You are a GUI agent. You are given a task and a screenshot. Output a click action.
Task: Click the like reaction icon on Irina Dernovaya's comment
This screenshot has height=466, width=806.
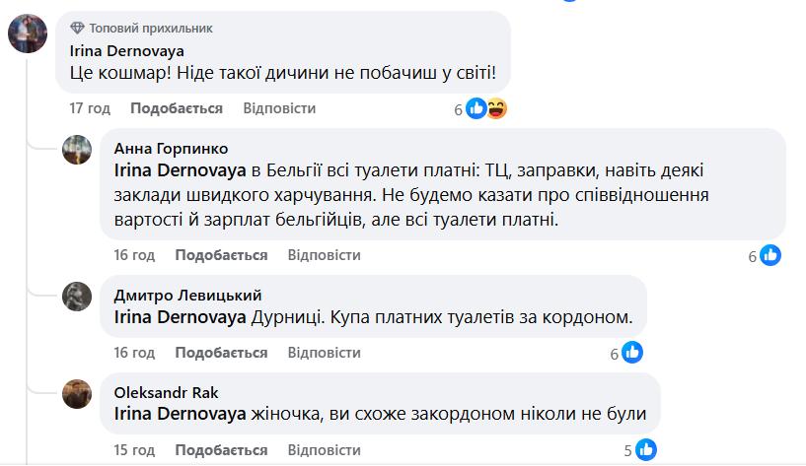pyautogui.click(x=476, y=108)
